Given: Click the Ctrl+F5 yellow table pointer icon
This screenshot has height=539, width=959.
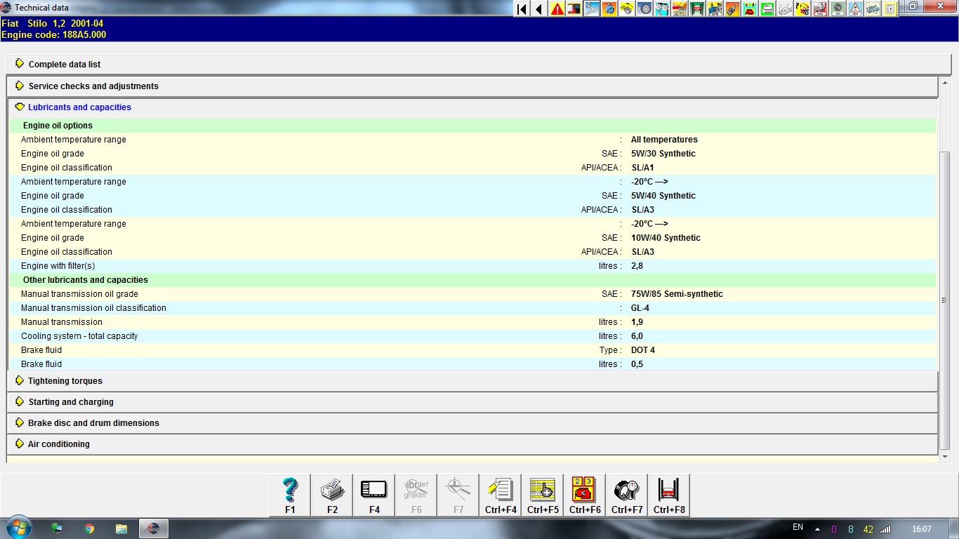Looking at the screenshot, I should click(543, 495).
